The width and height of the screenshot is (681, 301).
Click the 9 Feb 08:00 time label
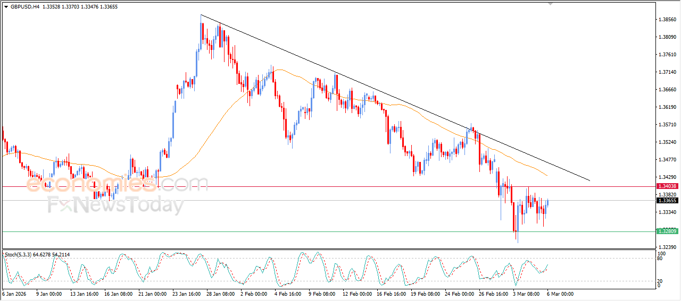tap(322, 294)
